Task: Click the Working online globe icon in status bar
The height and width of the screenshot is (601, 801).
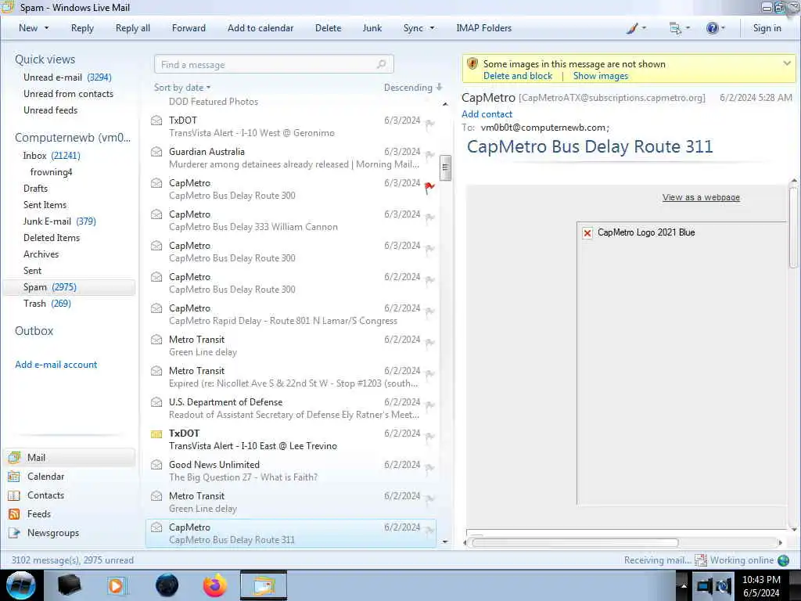Action: click(x=783, y=560)
